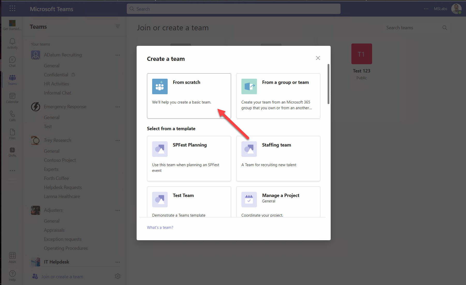Click the SPFest Planning template icon
Image resolution: width=466 pixels, height=285 pixels.
pos(160,149)
